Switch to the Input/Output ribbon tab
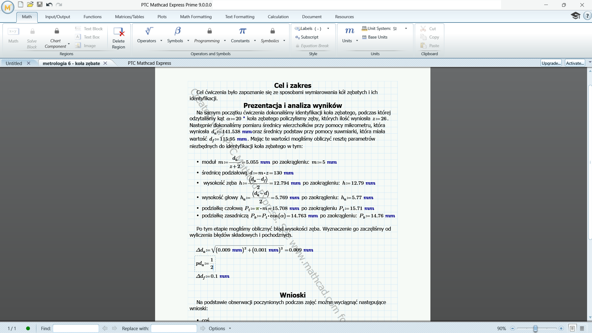The width and height of the screenshot is (592, 333). [x=57, y=17]
